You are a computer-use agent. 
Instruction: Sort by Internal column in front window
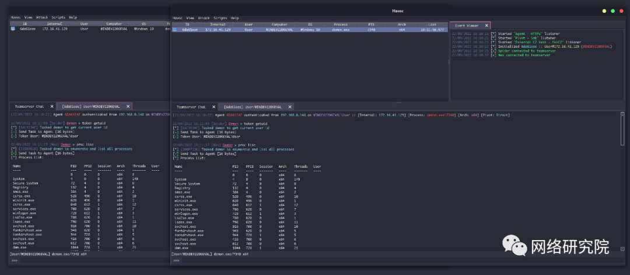(x=218, y=24)
